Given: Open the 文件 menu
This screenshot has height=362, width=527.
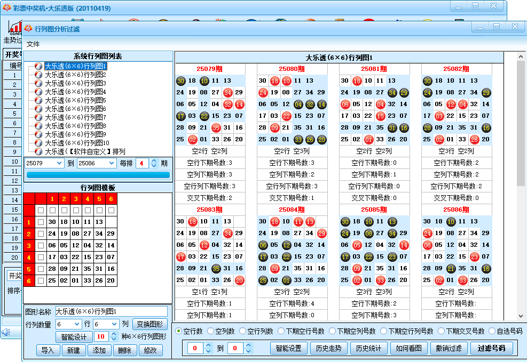Looking at the screenshot, I should click(x=33, y=44).
